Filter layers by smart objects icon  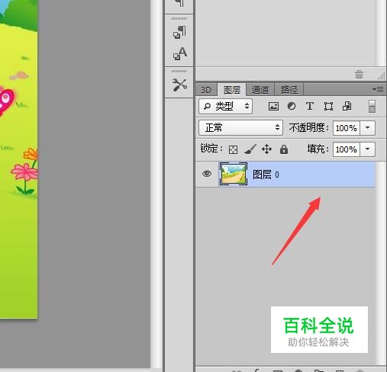347,106
